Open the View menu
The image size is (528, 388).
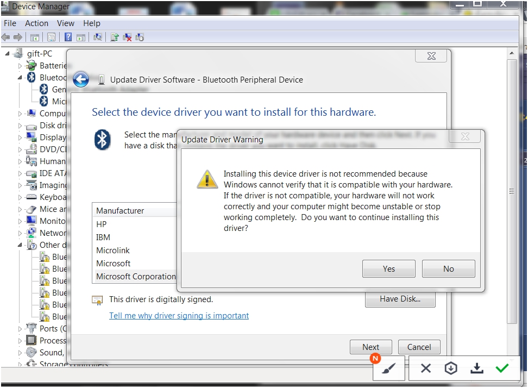[65, 23]
